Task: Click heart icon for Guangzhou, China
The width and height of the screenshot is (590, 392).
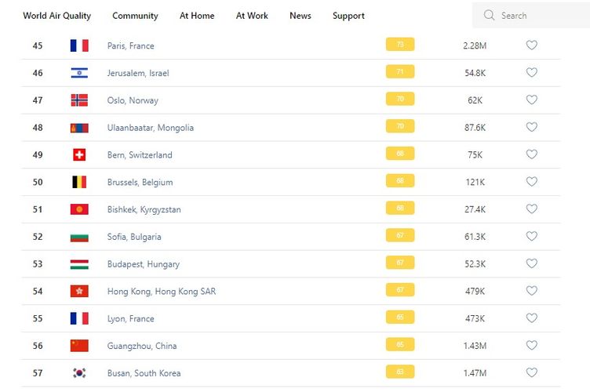Action: (x=531, y=346)
